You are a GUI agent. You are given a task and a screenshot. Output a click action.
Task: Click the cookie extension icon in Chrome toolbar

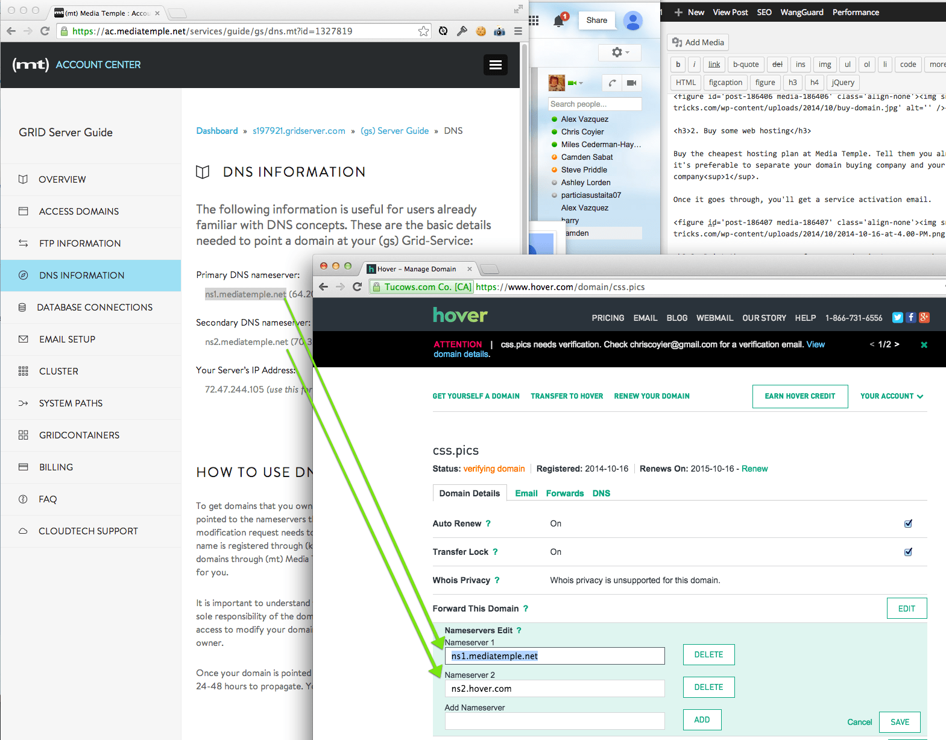(x=481, y=31)
